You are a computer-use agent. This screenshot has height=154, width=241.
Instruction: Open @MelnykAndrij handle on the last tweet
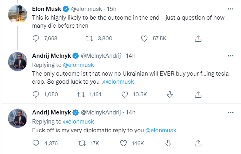[x=102, y=112]
